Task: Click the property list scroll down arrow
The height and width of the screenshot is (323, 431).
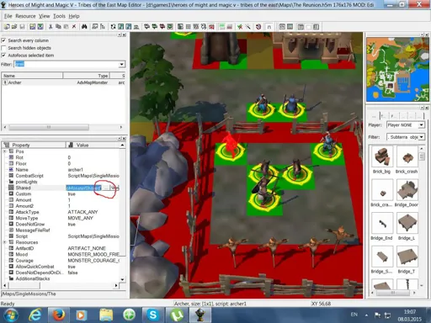Action: coord(122,279)
